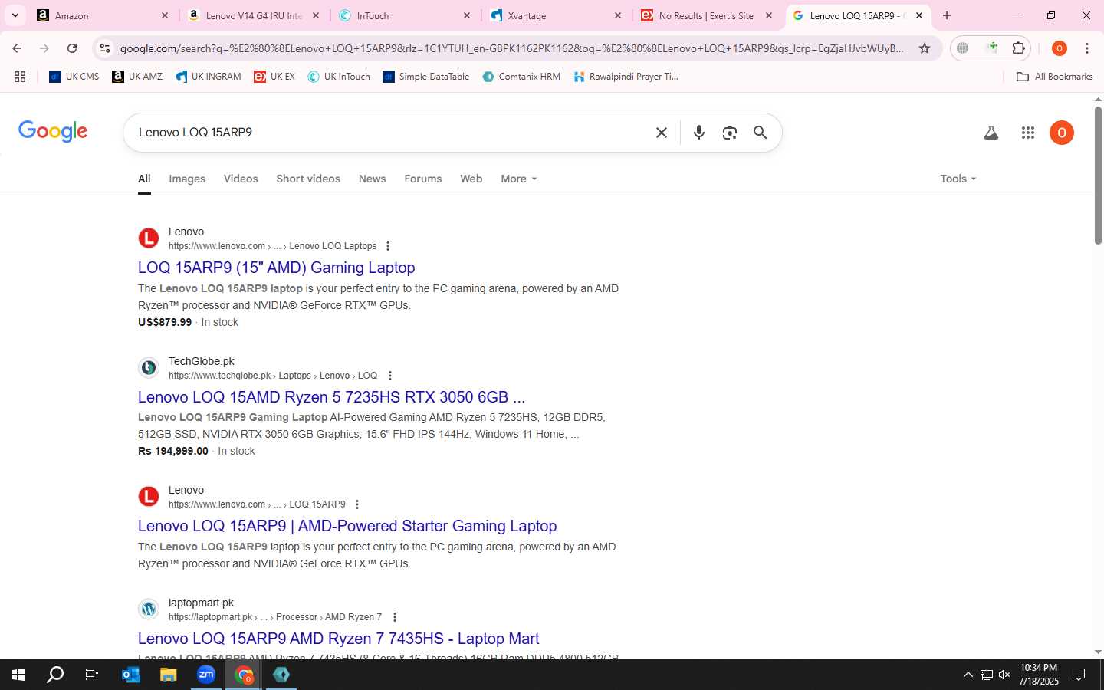
Task: Expand the More search filters dropdown
Action: pyautogui.click(x=518, y=179)
